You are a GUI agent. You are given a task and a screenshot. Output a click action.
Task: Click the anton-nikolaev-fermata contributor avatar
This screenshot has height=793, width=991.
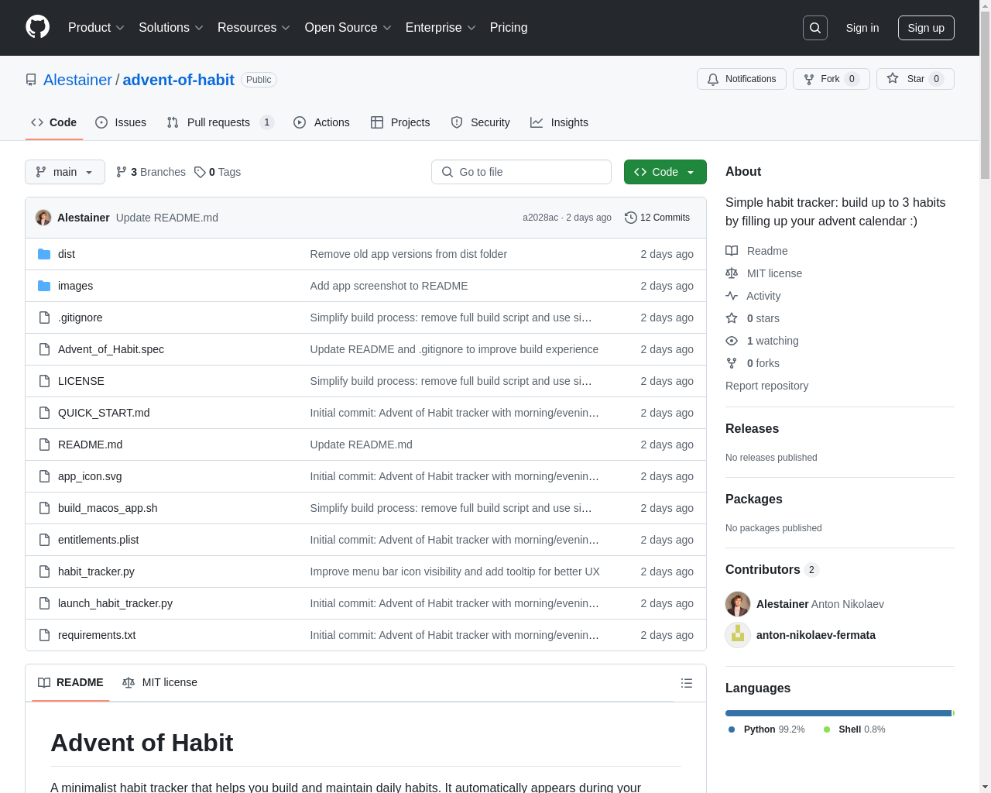pyautogui.click(x=738, y=635)
